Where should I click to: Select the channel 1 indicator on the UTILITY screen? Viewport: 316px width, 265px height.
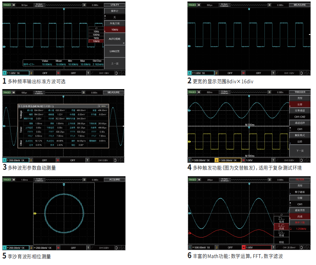pyautogui.click(x=4, y=73)
